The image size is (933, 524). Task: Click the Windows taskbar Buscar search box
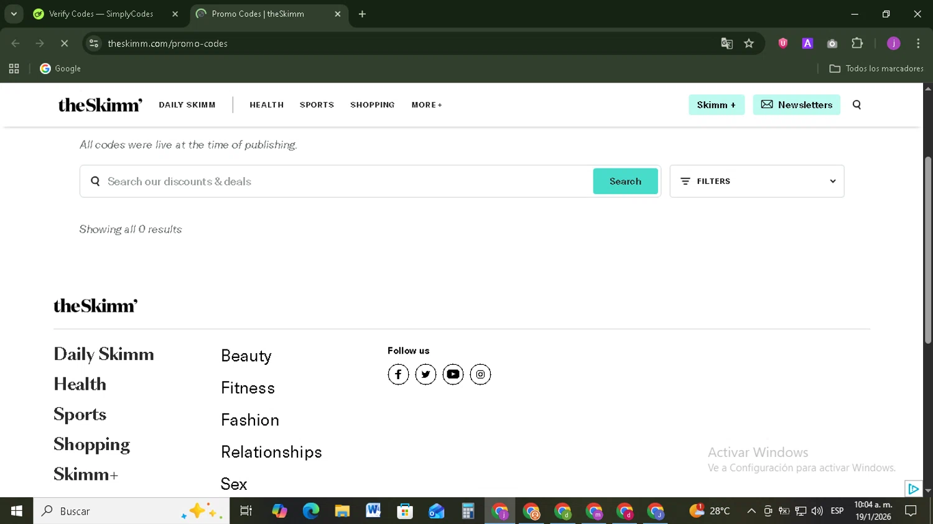[131, 511]
